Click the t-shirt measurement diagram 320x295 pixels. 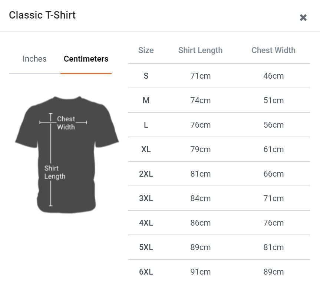(67, 154)
